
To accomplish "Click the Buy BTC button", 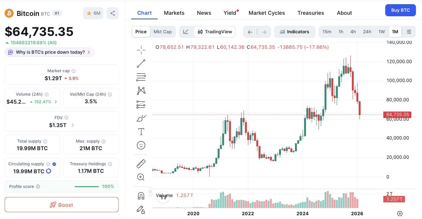I will click(400, 10).
